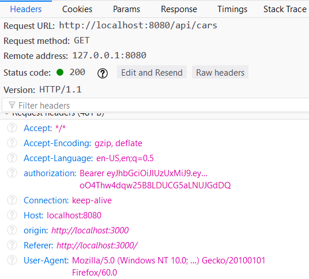
Task: Click help icon beside Host header
Action: 12,215
